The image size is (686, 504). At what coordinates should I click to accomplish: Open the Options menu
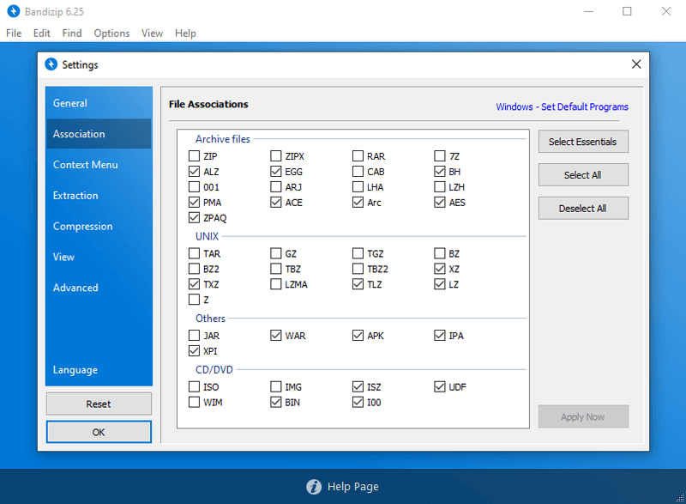tap(111, 33)
